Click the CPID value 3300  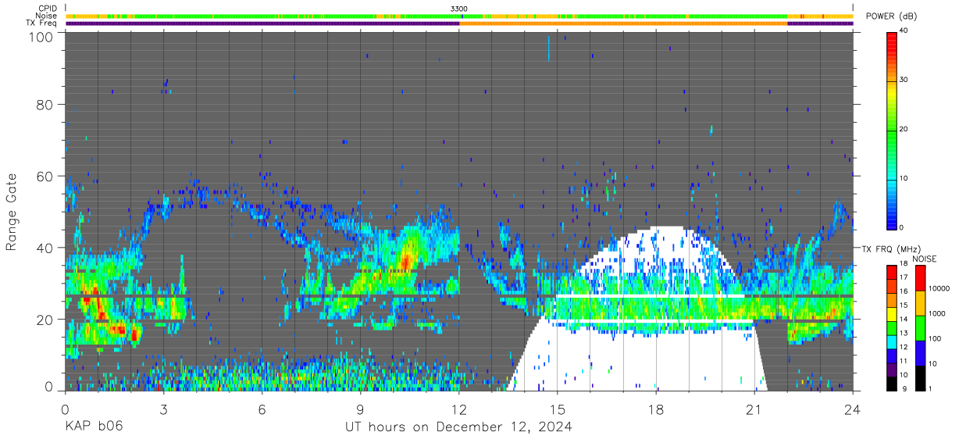coord(459,9)
